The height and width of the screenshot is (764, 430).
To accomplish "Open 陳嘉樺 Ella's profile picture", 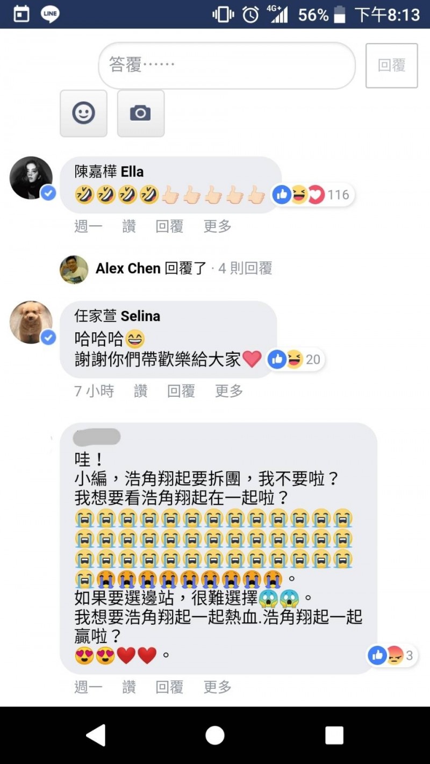I will click(x=31, y=178).
